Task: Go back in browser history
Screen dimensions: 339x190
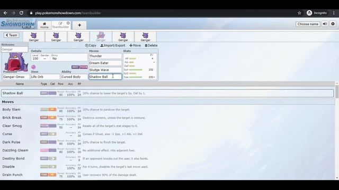Action: (5, 13)
